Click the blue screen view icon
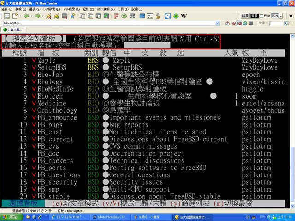This screenshot has width=295, height=221. click(142, 16)
